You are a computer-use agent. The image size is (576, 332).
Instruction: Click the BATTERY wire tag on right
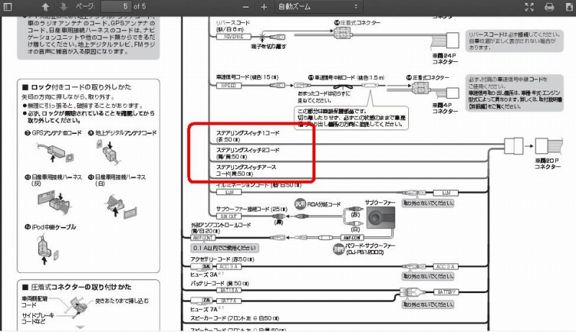coord(446,292)
